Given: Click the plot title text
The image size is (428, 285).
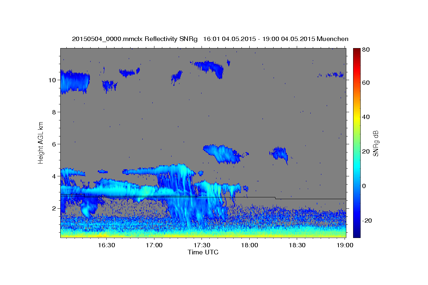Looking at the screenshot, I should (210, 39).
